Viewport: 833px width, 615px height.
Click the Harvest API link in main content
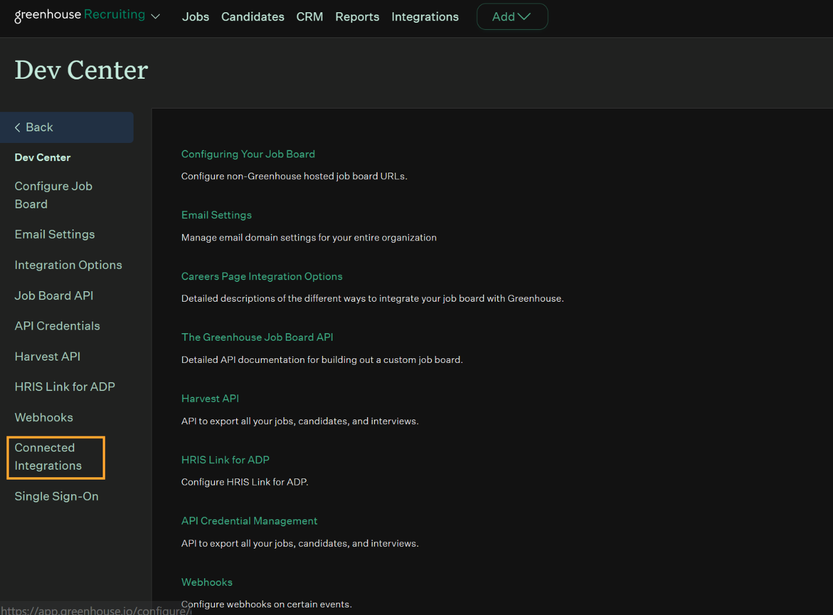210,399
